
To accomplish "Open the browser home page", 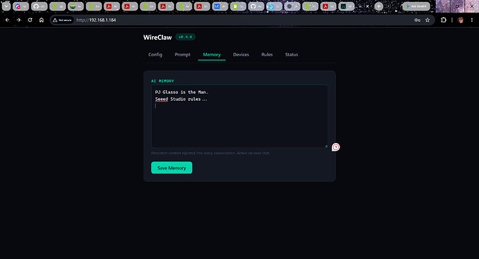I will [42, 20].
